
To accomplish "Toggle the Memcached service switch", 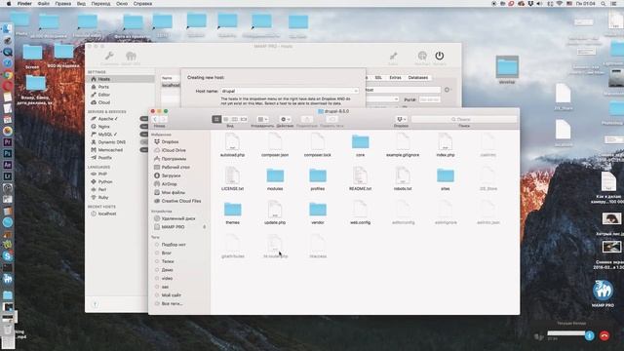I will point(144,149).
